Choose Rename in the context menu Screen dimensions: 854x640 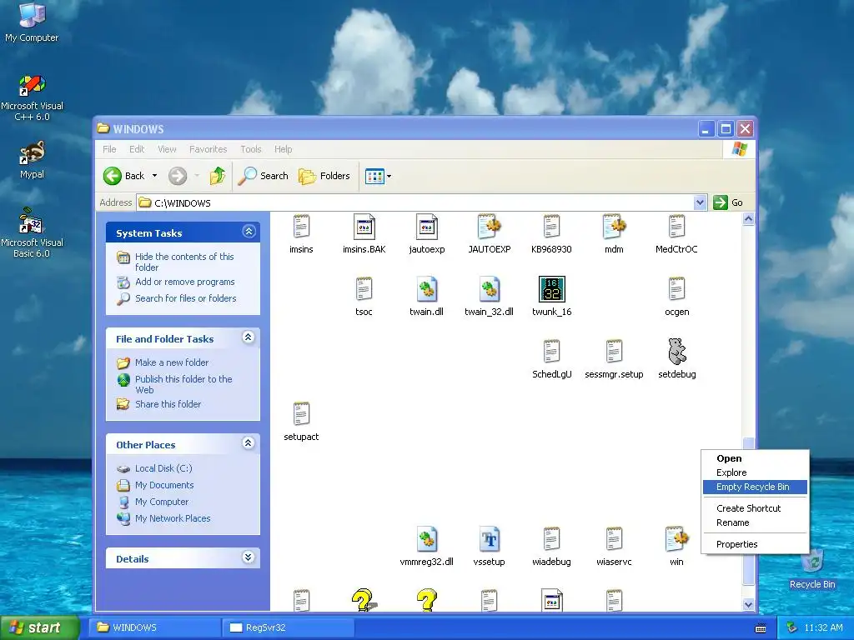click(755, 522)
